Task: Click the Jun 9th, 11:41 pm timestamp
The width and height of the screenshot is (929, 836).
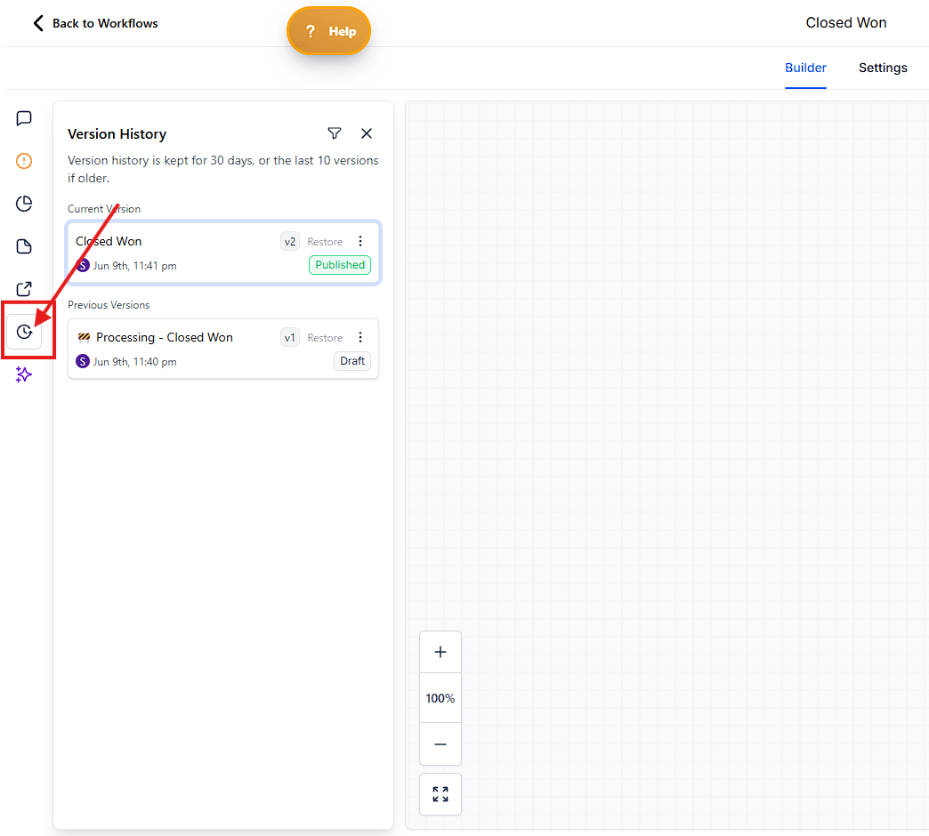Action: click(x=135, y=266)
